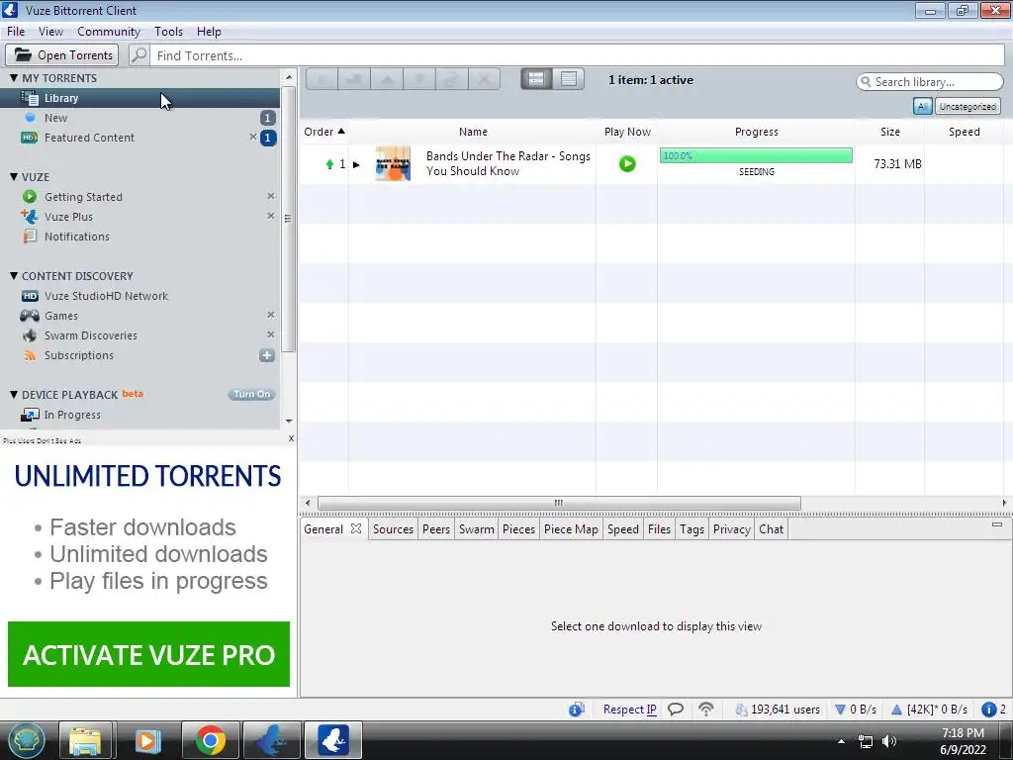Expand the Bands Under The Radar torrent row
The image size is (1013, 760).
coord(356,165)
